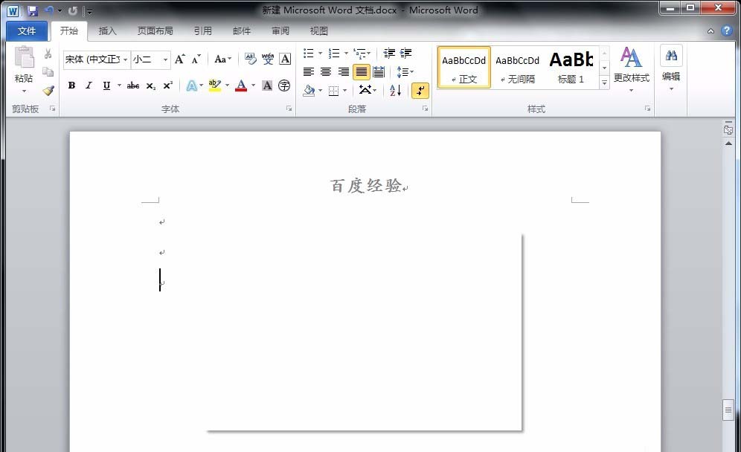Viewport: 741px width, 452px height.
Task: Open the 编辑 editing button
Action: 671,68
